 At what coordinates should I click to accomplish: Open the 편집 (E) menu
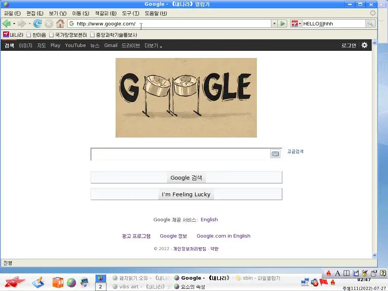coord(35,13)
